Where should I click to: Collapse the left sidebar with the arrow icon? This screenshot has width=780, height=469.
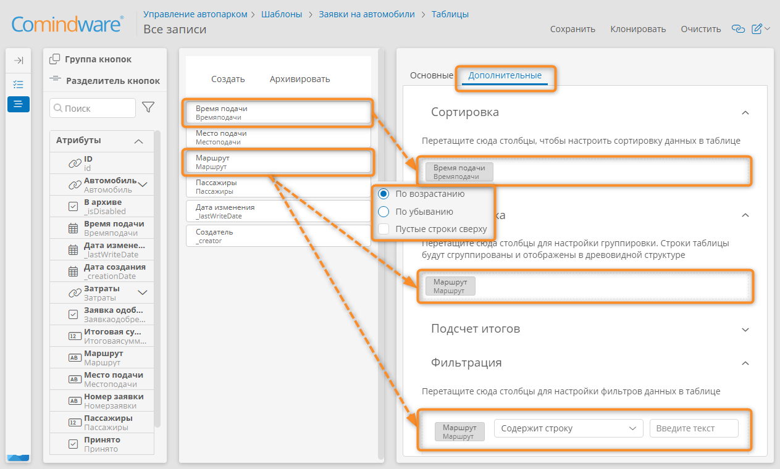pyautogui.click(x=19, y=60)
